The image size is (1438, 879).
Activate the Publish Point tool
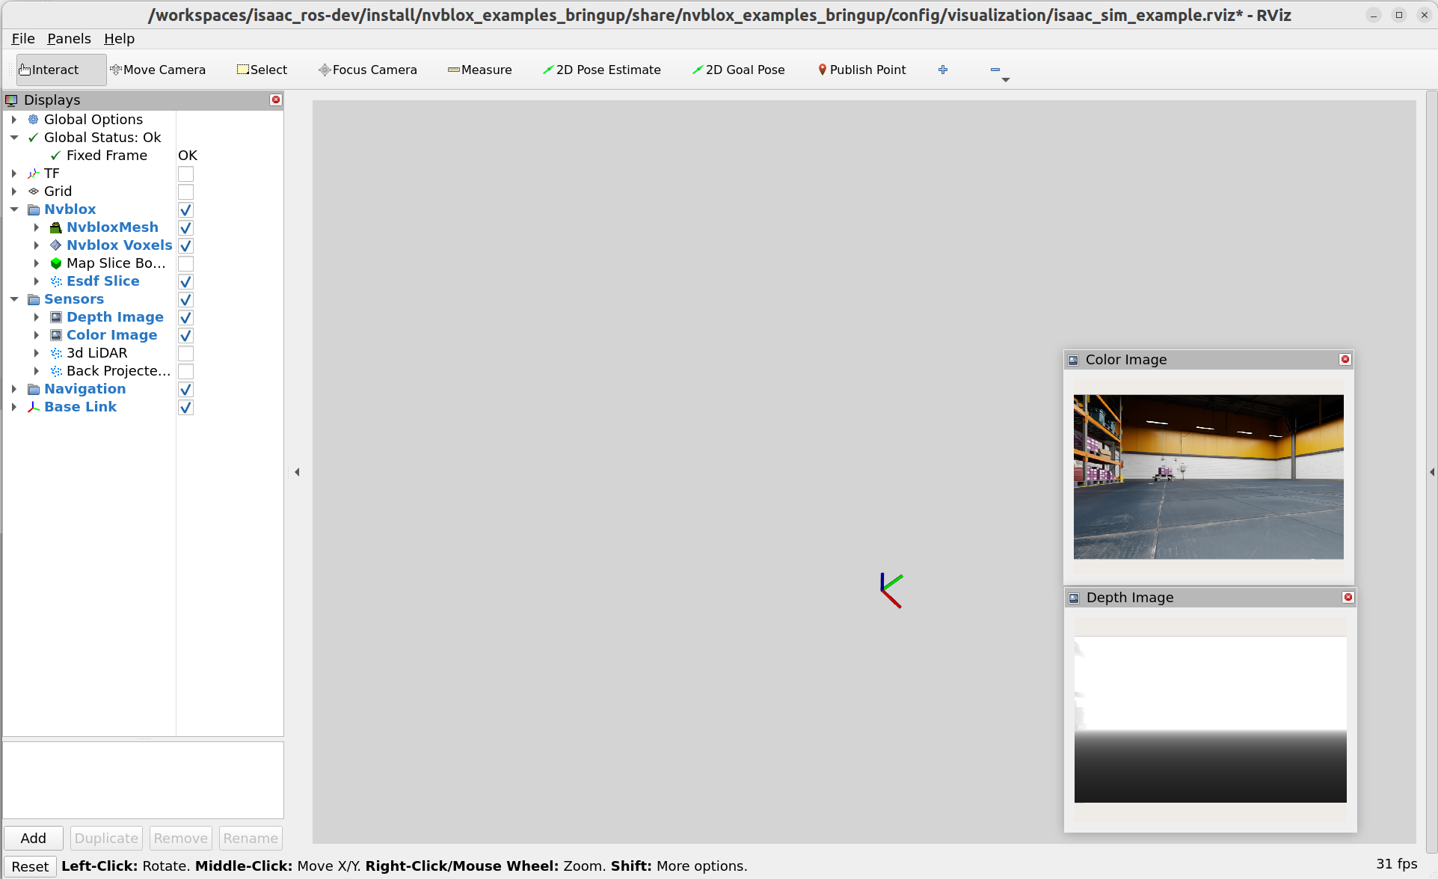click(x=861, y=70)
